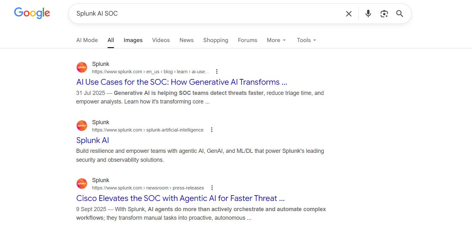Image resolution: width=472 pixels, height=228 pixels.
Task: Open the Splunk AI result link
Action: tap(92, 140)
